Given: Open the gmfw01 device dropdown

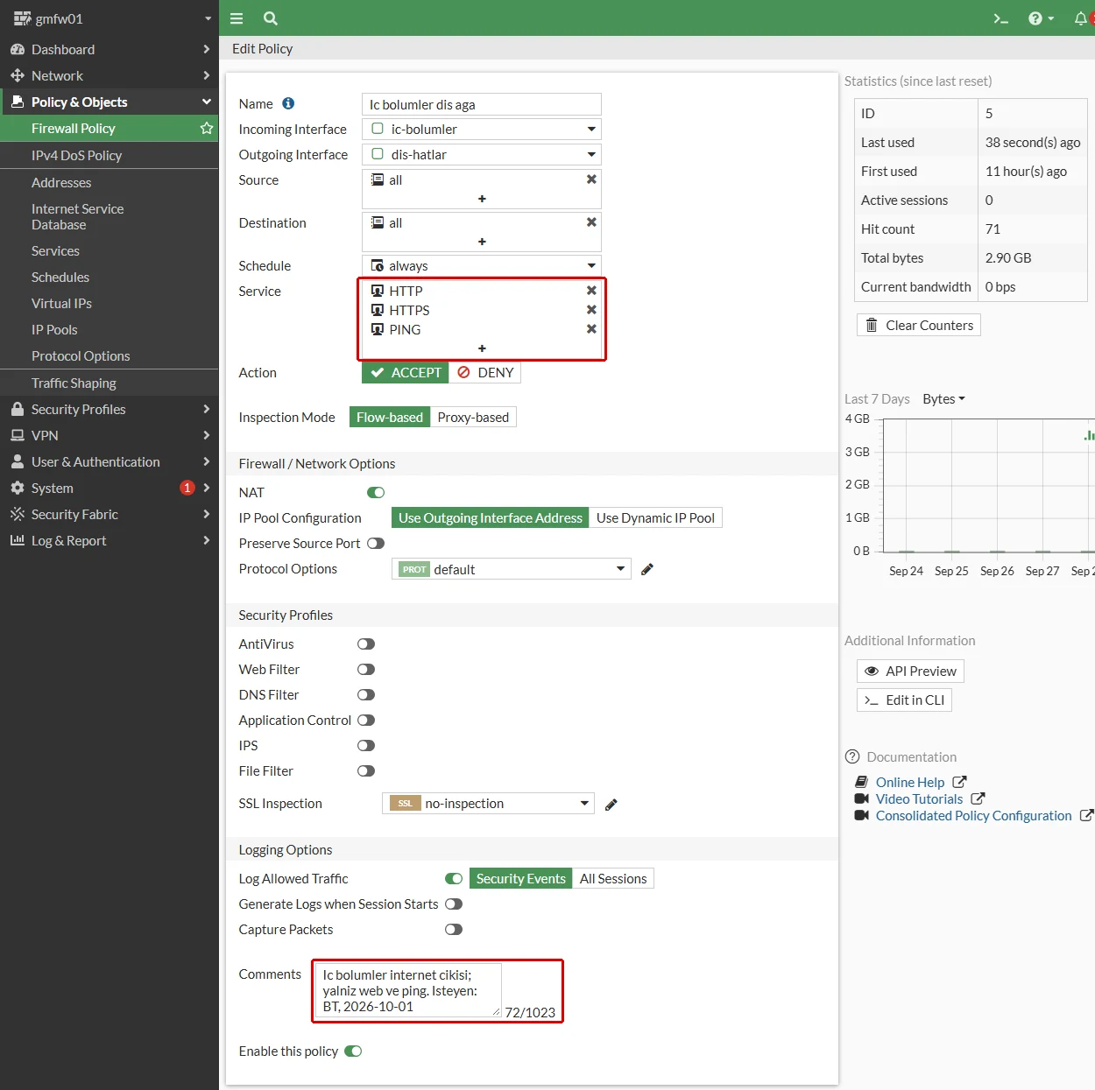Looking at the screenshot, I should [x=109, y=18].
